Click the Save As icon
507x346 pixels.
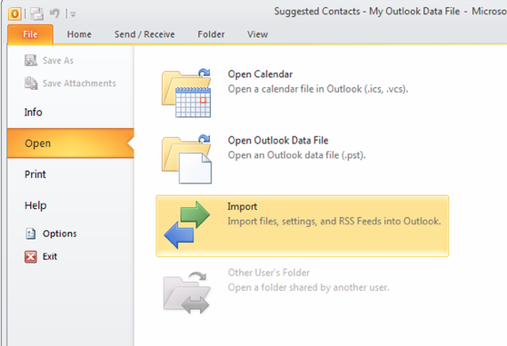pos(31,60)
